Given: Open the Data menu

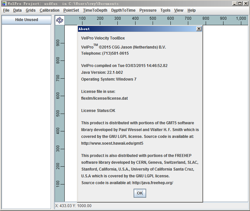Looking at the screenshot, I should (17, 10).
